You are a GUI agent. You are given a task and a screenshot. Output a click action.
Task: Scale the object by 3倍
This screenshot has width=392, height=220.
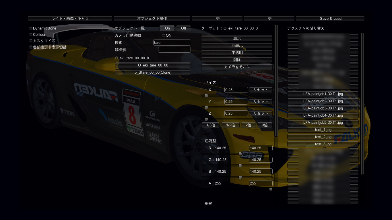tap(265, 125)
